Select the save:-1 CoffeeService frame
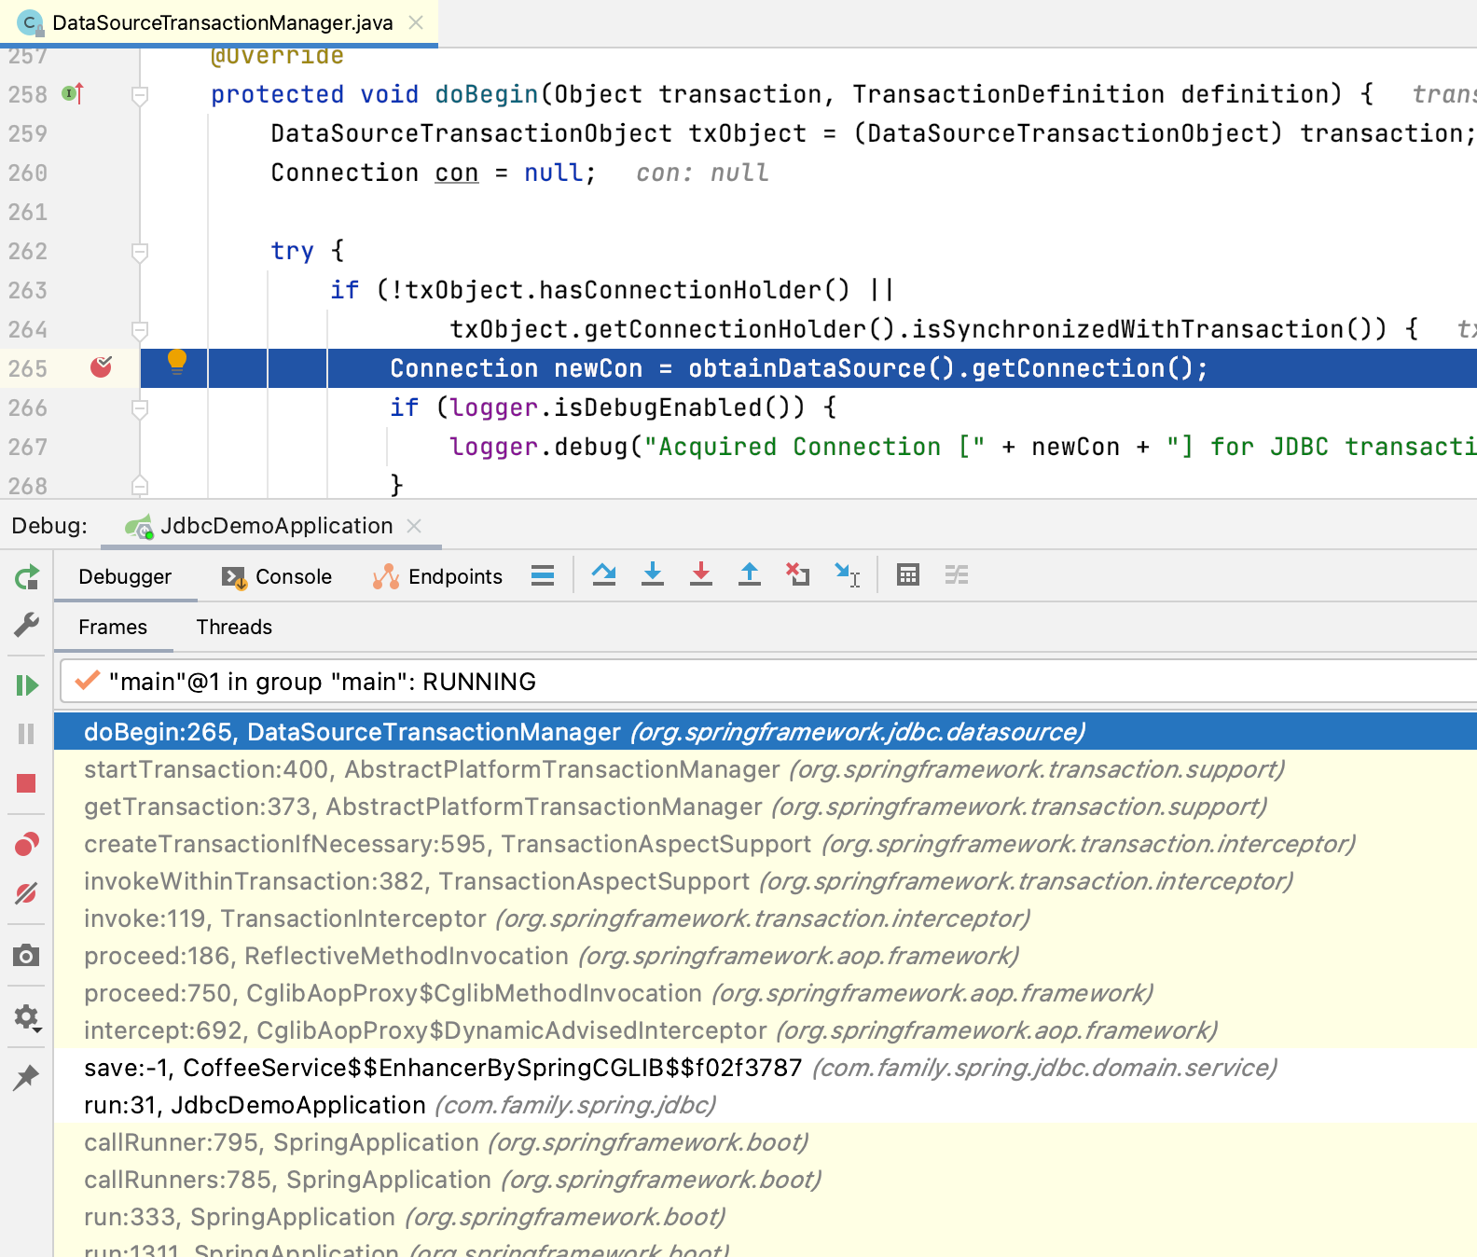Screen dimensions: 1477x1257 766,1068
